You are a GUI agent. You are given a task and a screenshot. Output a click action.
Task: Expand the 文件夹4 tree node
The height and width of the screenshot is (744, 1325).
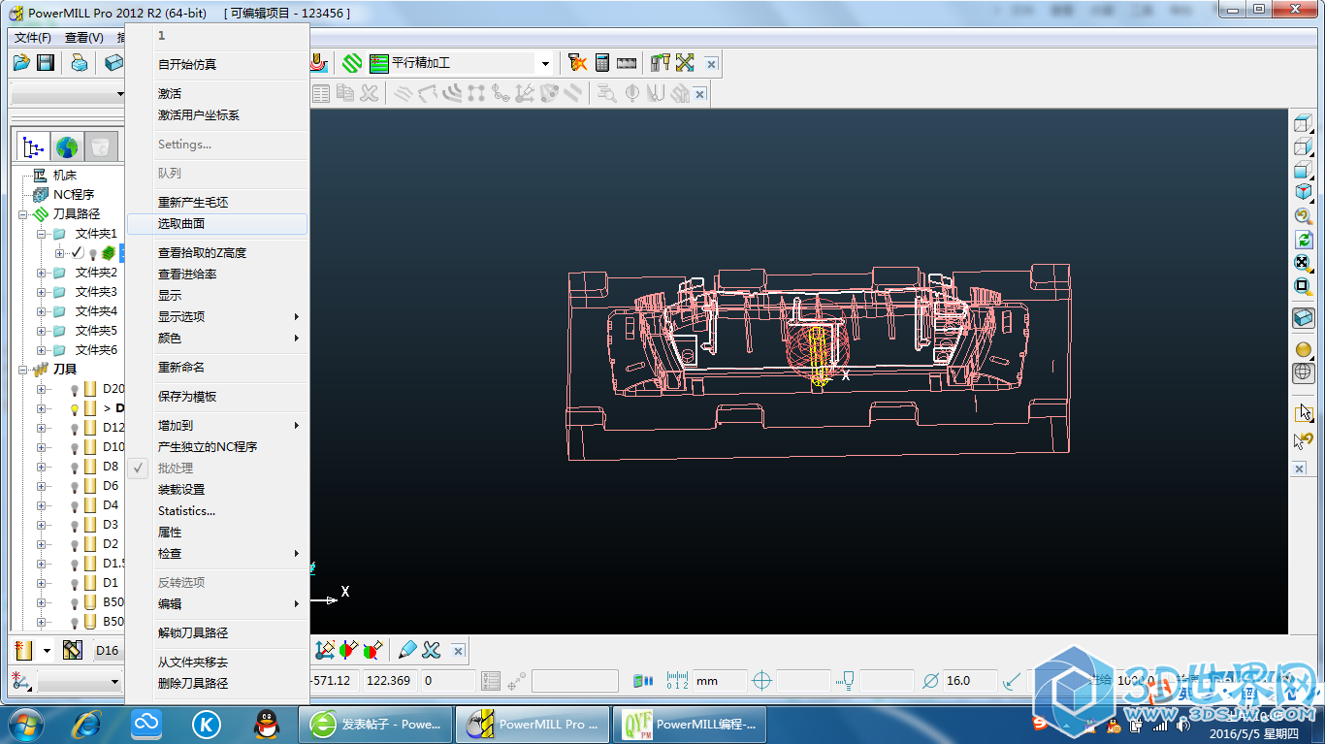[42, 311]
